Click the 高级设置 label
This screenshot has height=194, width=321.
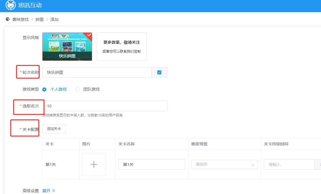pos(31,191)
